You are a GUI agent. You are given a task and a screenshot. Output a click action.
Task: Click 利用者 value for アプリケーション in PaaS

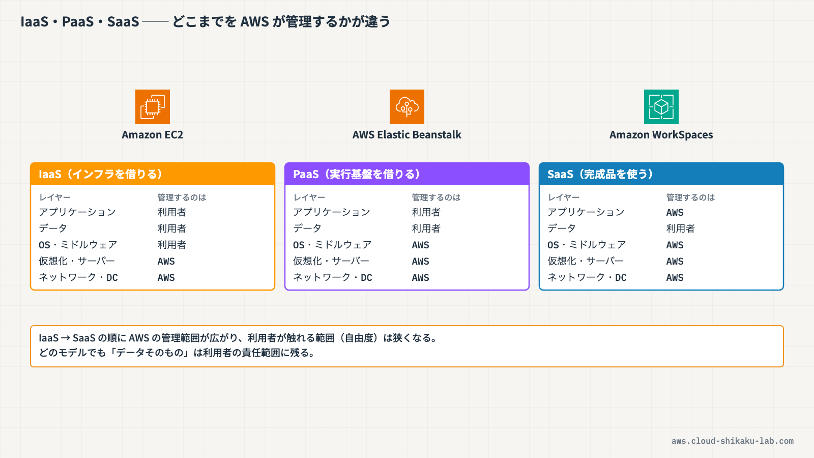click(426, 212)
